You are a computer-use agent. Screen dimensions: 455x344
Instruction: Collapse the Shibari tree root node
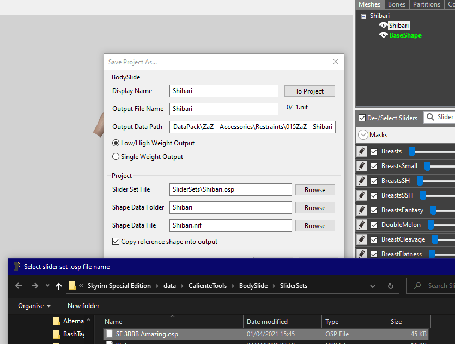[x=363, y=16]
